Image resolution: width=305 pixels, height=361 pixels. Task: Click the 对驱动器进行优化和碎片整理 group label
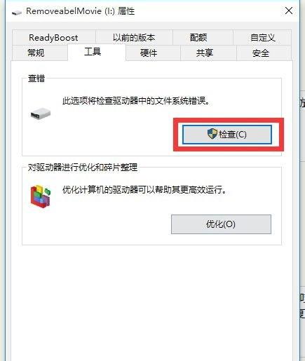83,168
